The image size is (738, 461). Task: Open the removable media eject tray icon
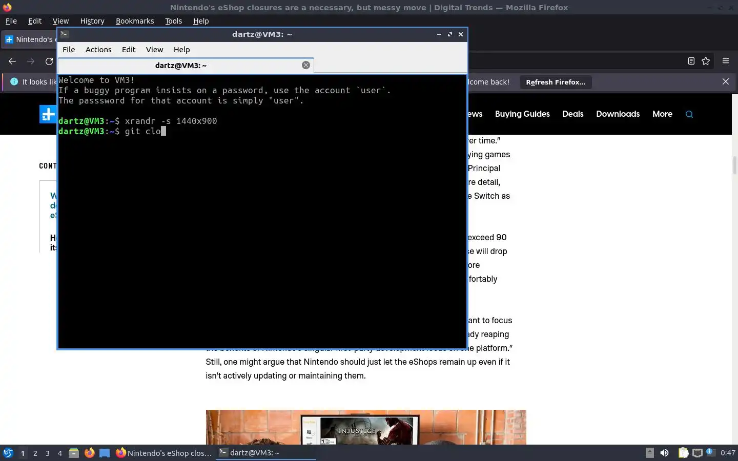649,453
